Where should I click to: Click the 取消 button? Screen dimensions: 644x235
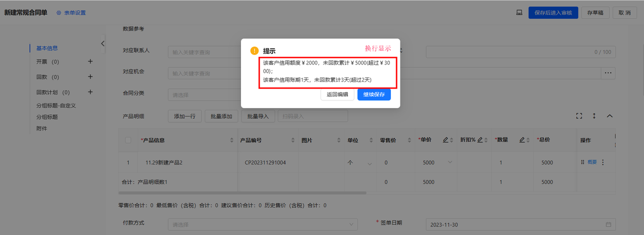point(624,13)
